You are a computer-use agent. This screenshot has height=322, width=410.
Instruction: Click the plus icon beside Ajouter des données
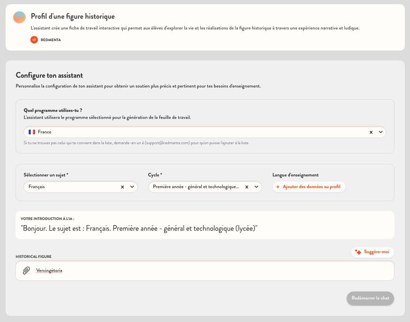(x=278, y=187)
